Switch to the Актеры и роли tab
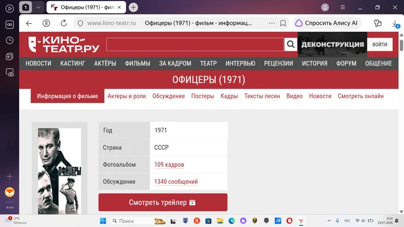404x227 pixels. (x=126, y=96)
